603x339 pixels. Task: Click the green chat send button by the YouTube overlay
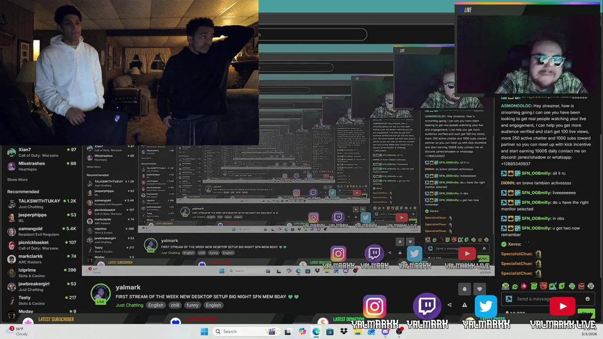tap(586, 313)
